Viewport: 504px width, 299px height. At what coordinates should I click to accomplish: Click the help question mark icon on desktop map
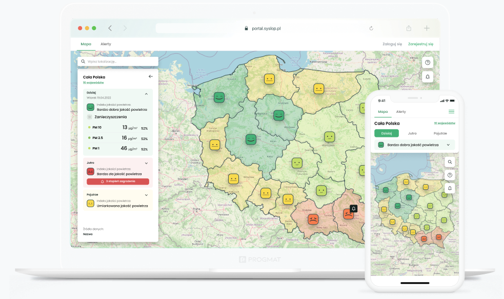(x=428, y=62)
